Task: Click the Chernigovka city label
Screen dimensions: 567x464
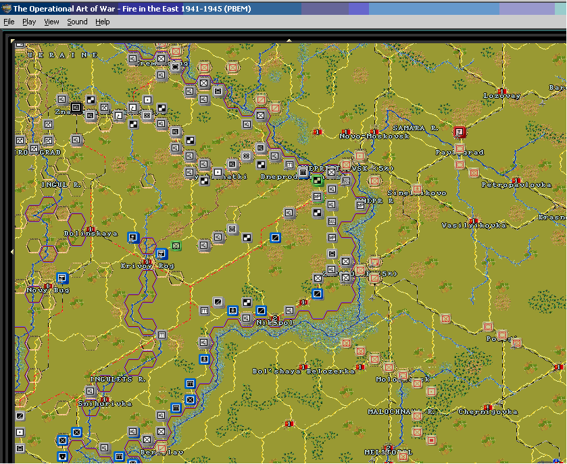Action: click(x=488, y=411)
